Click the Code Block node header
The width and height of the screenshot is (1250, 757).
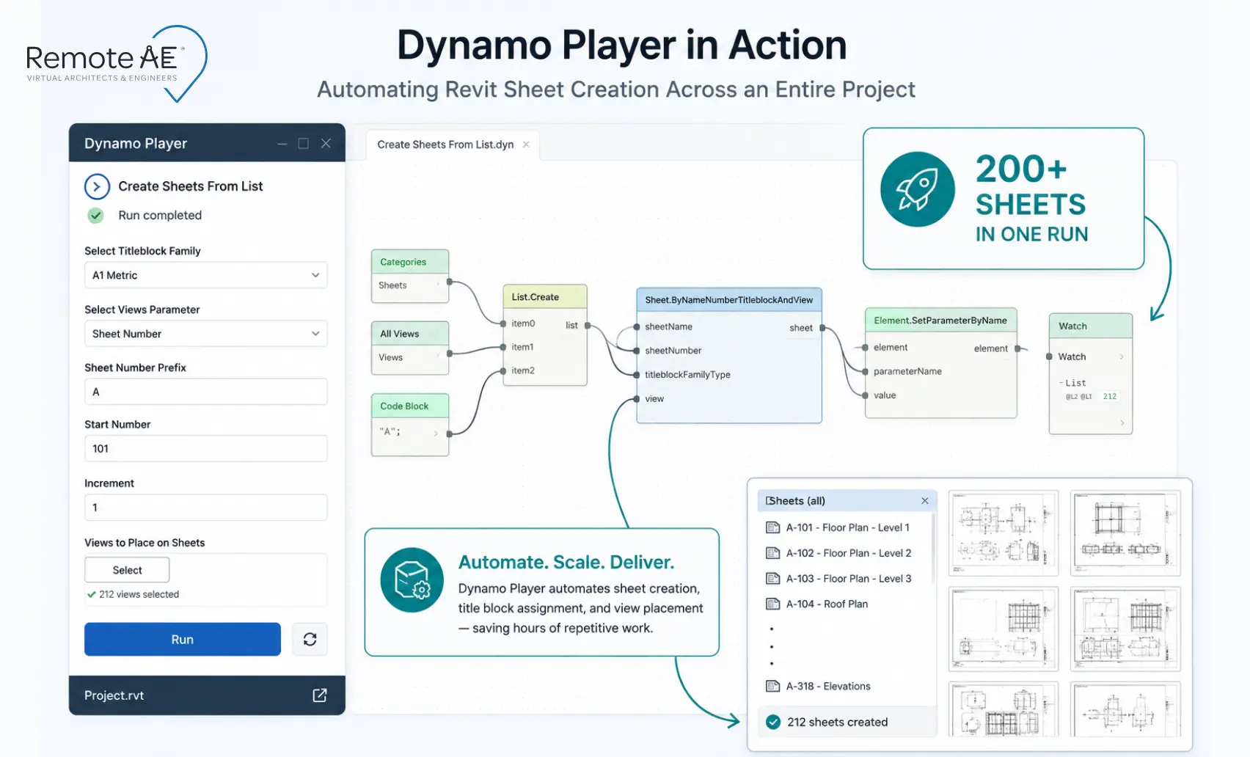(410, 406)
